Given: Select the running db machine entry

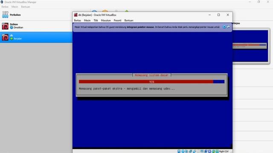Looking at the screenshot, I should [36, 37].
